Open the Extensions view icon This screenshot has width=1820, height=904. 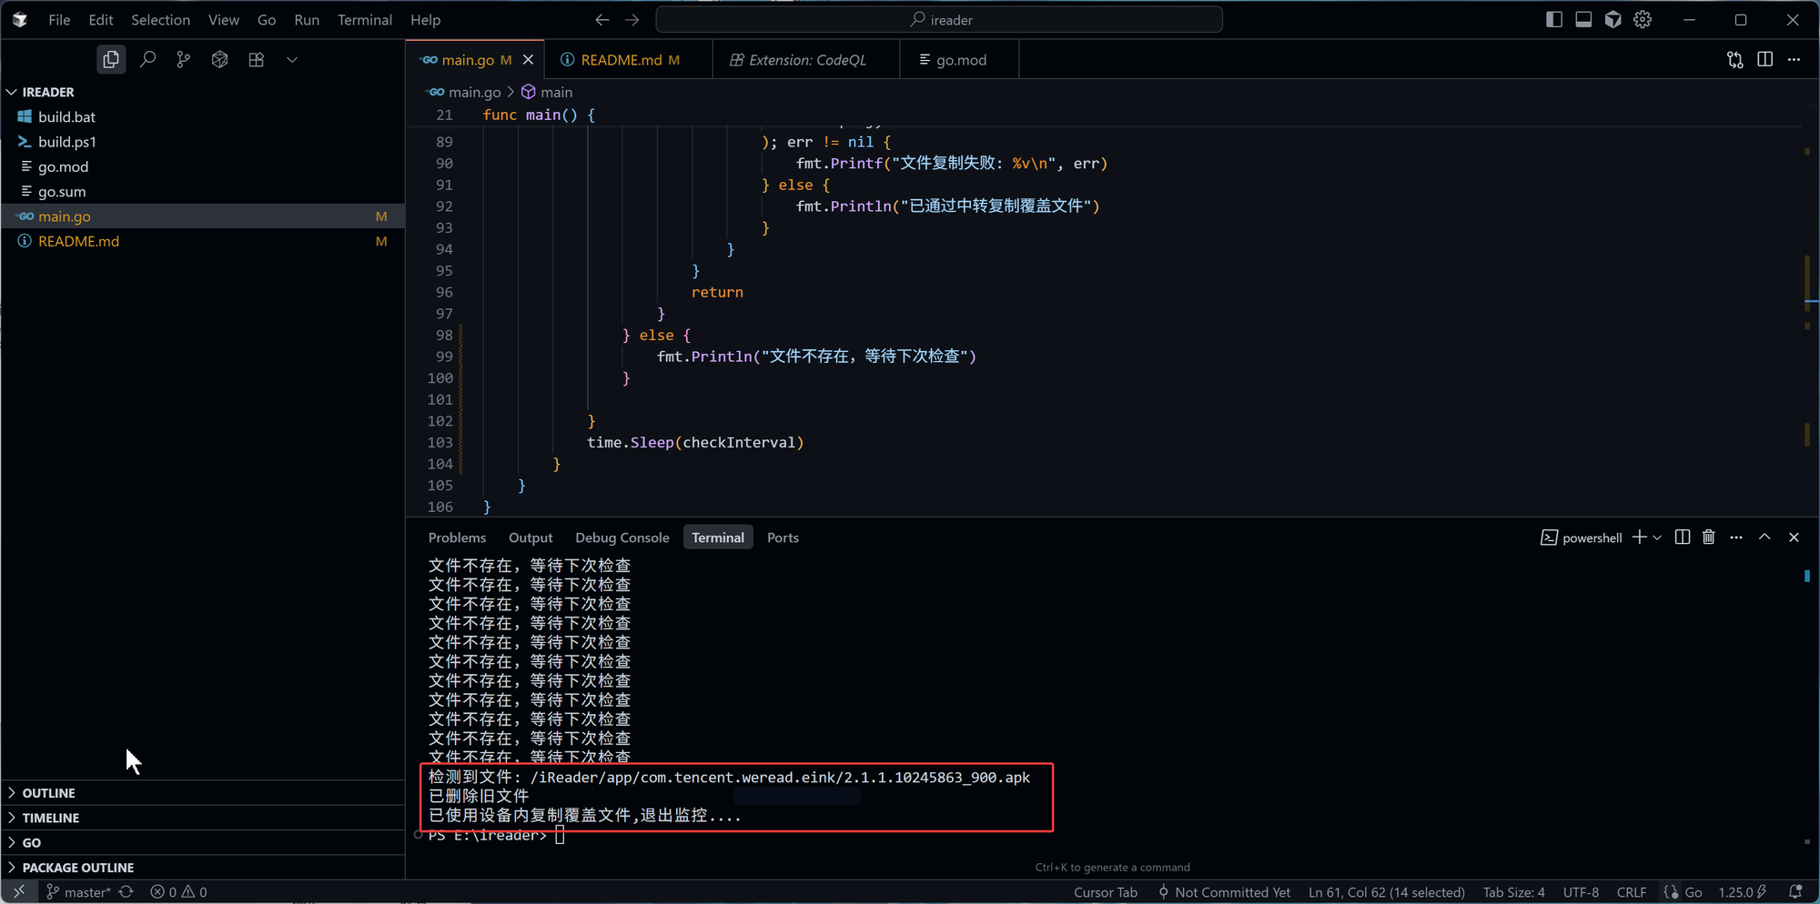click(257, 60)
